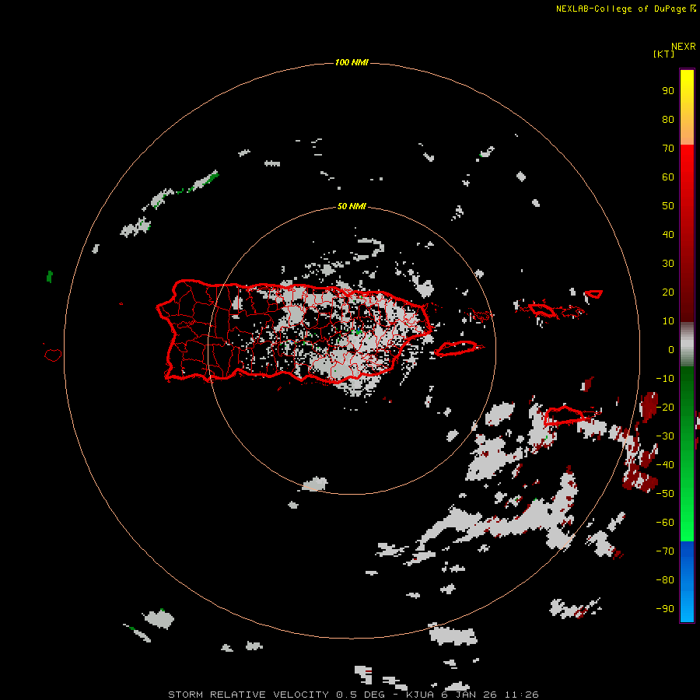The width and height of the screenshot is (700, 700).
Task: Click the -40 value on the velocity scale
Action: pyautogui.click(x=665, y=465)
